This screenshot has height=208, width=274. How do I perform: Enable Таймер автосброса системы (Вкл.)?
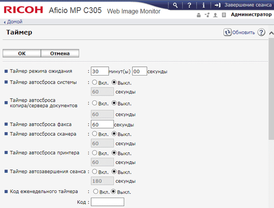click(94, 82)
